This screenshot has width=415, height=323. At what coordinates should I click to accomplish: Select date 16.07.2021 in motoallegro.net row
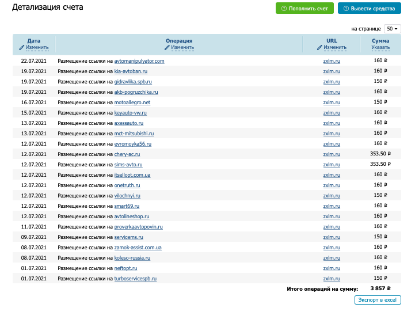tap(33, 102)
